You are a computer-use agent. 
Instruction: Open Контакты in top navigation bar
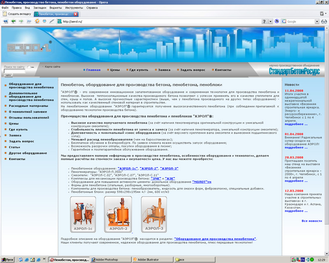click(x=223, y=70)
